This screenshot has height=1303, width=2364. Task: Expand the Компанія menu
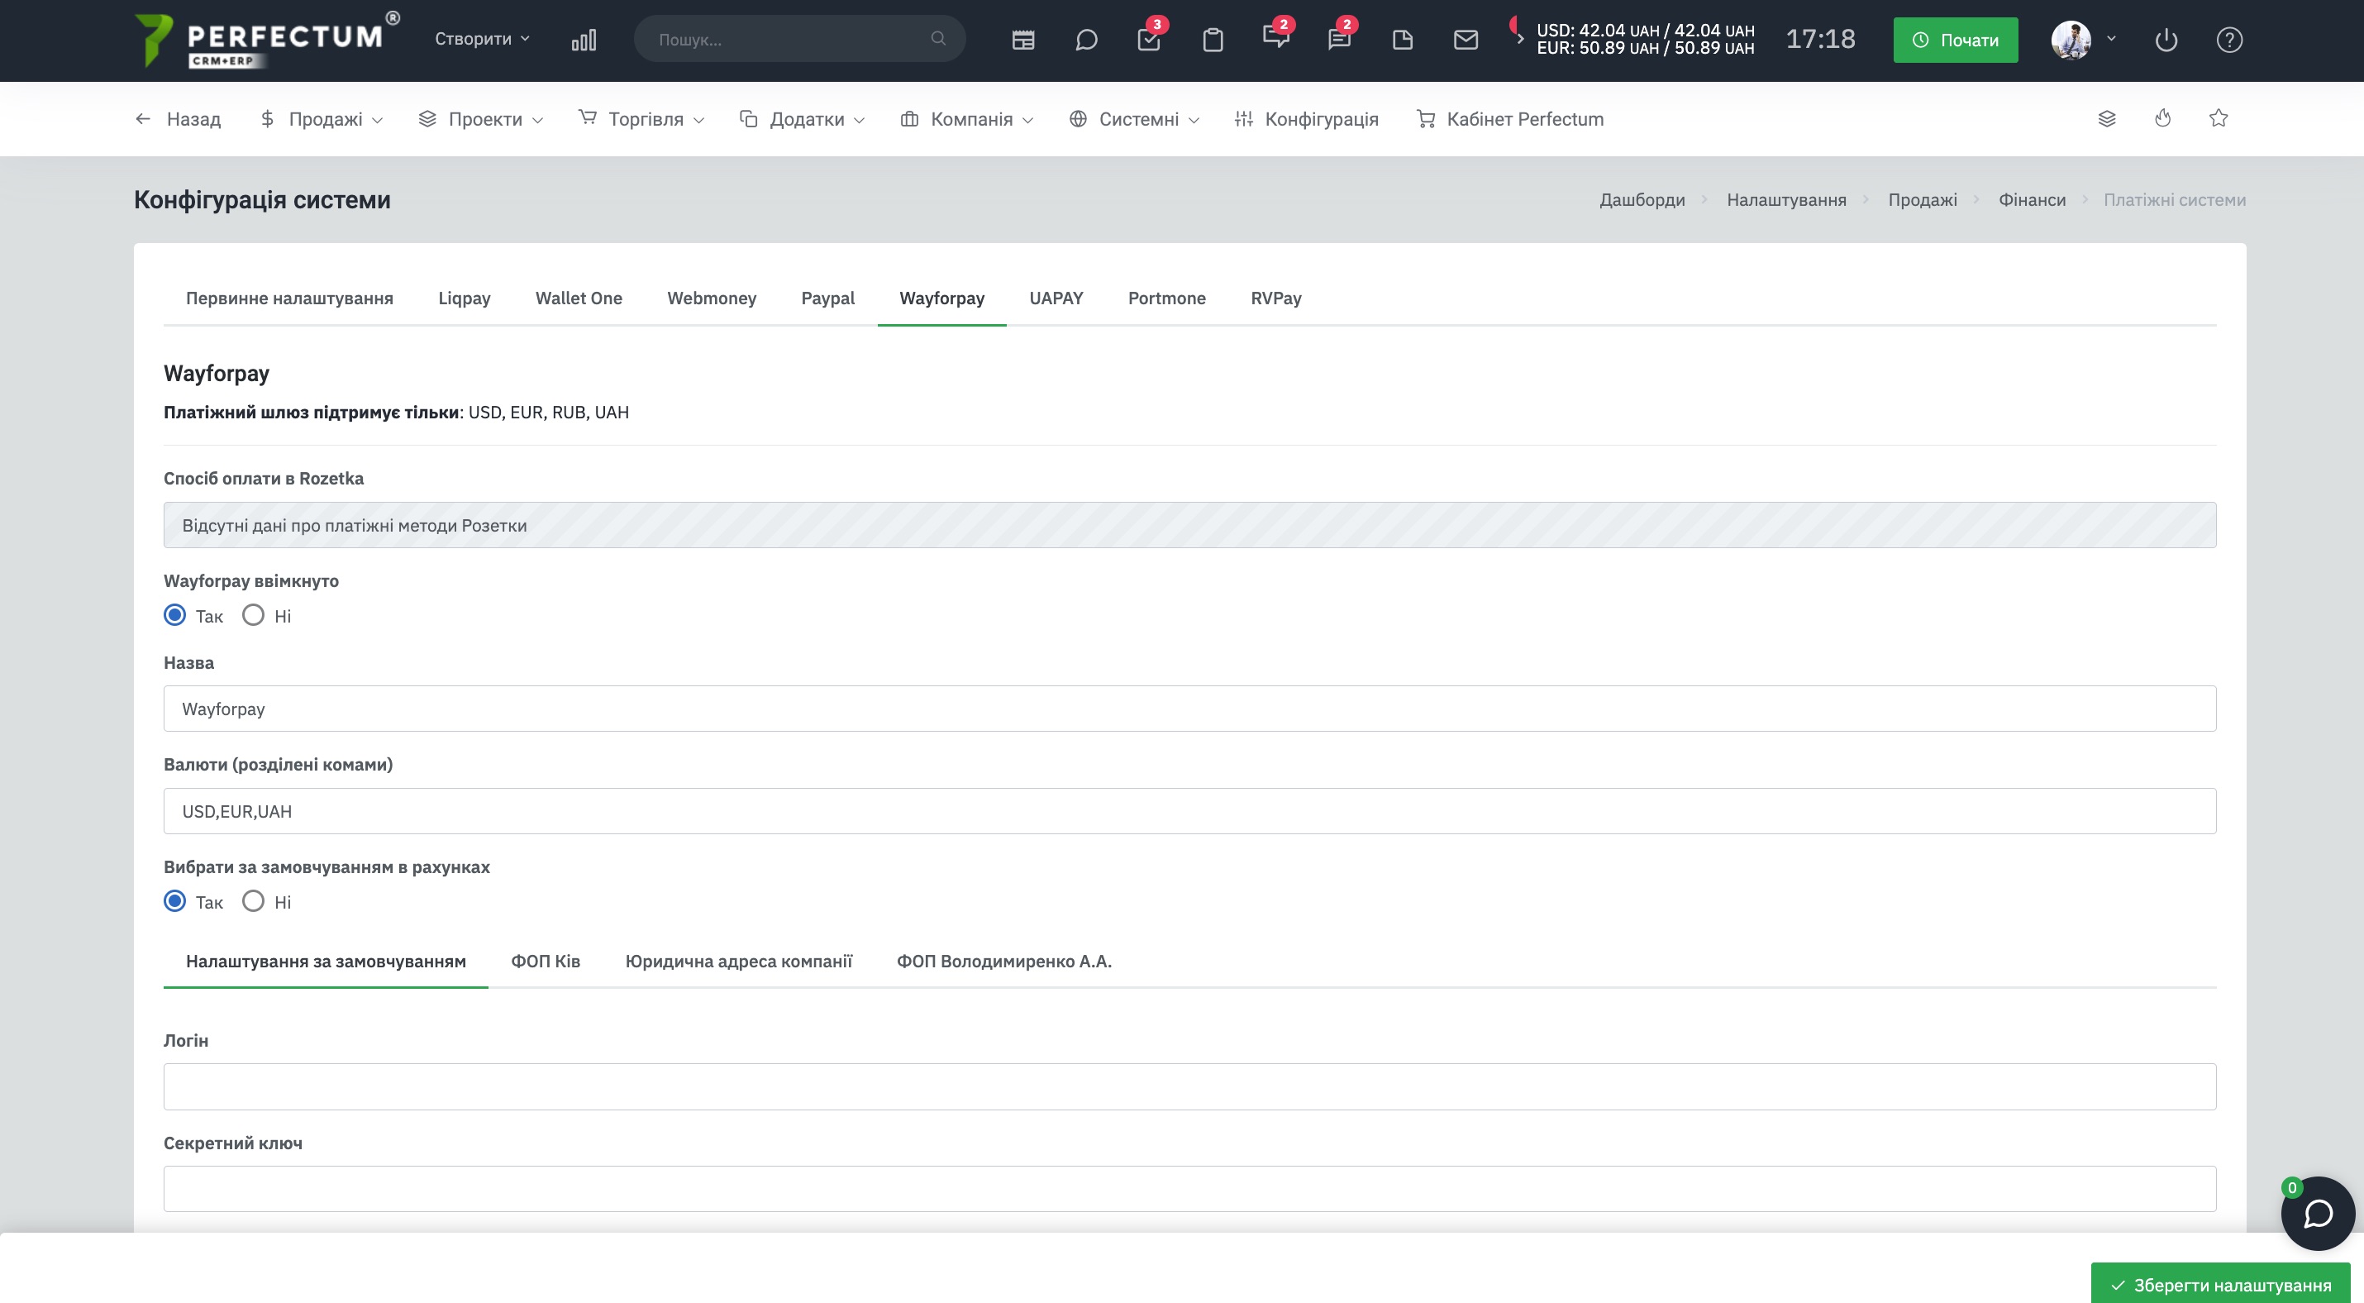click(x=967, y=119)
